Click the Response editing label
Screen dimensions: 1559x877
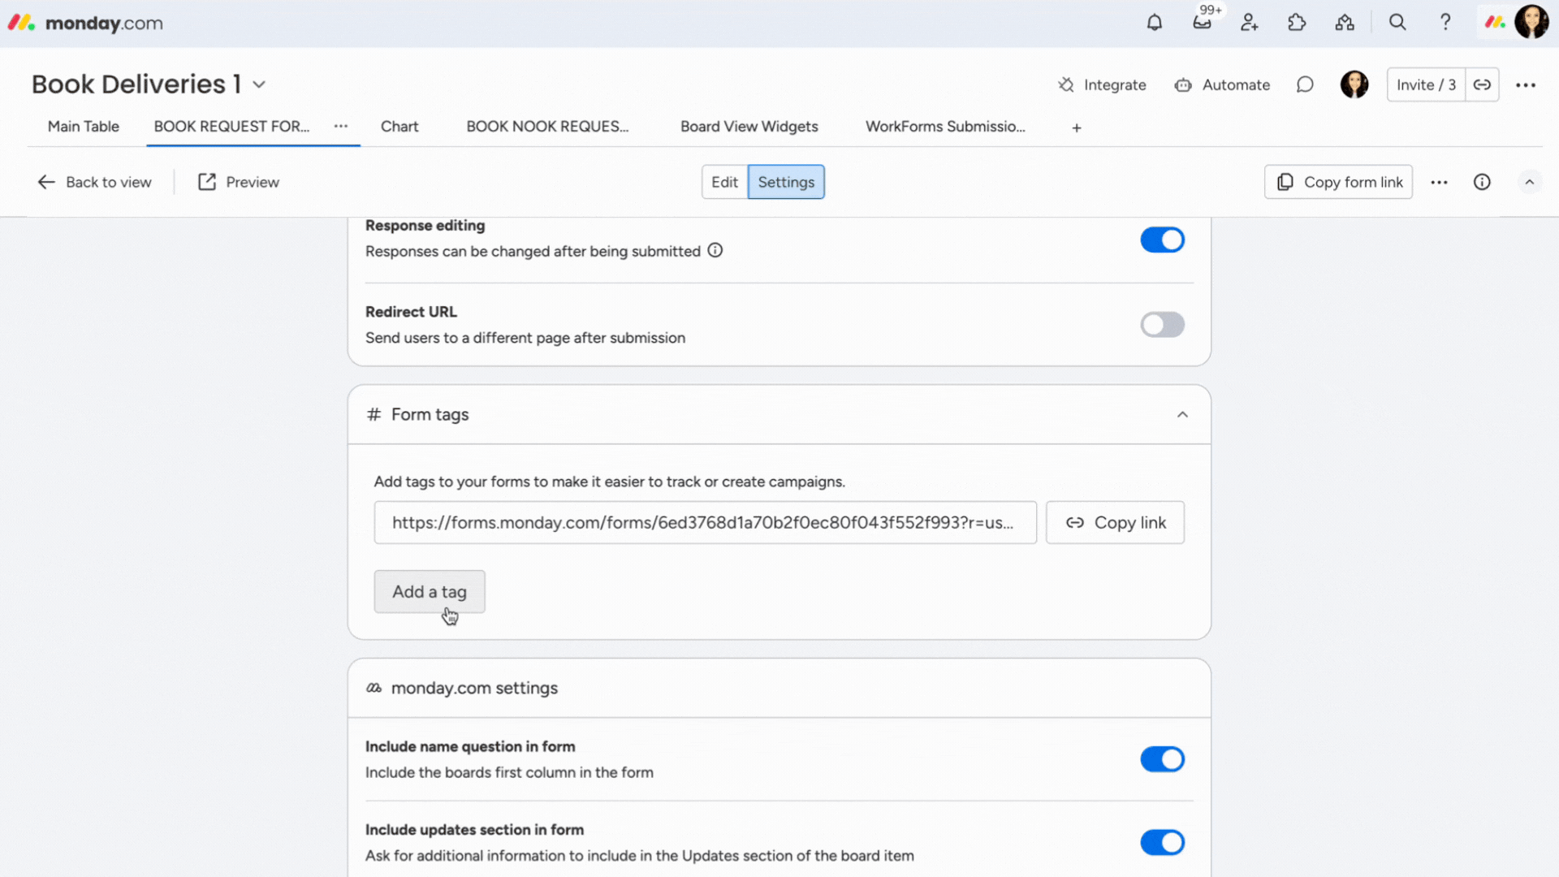point(425,225)
